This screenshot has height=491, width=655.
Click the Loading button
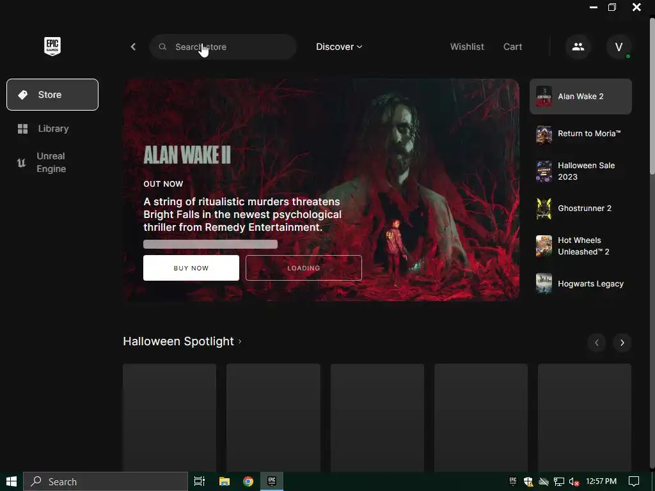click(304, 268)
